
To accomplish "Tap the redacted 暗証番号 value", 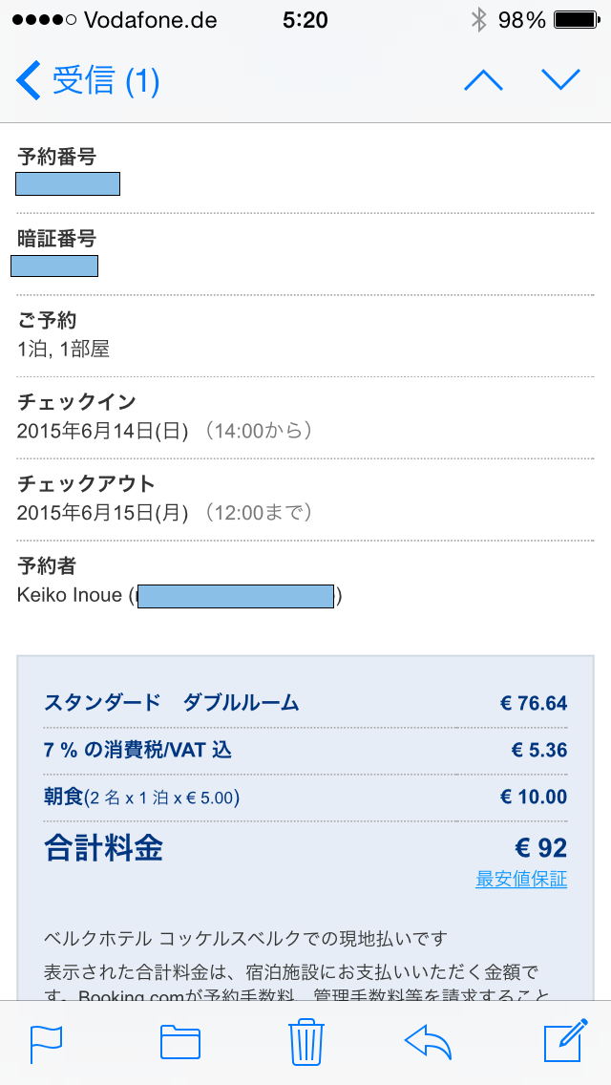I will [54, 266].
